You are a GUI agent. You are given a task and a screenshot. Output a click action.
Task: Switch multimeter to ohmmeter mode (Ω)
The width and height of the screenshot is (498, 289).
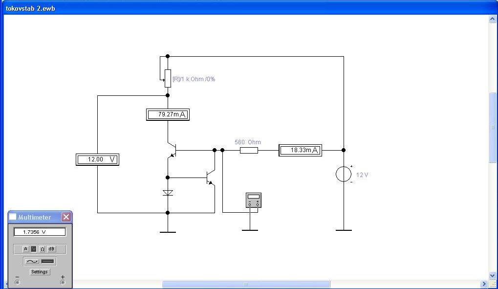tap(43, 249)
